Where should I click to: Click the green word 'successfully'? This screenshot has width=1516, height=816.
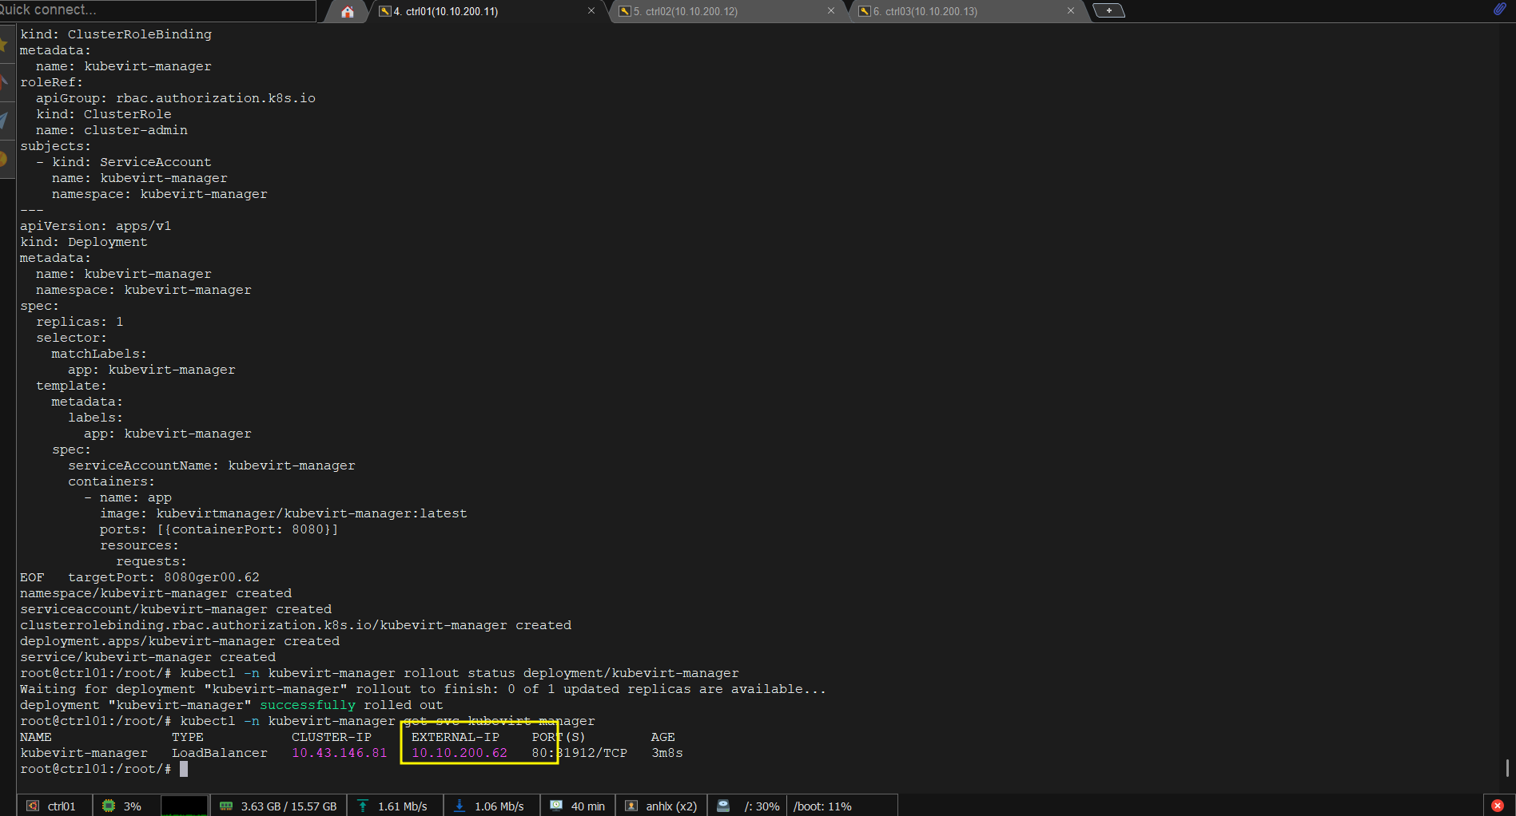pyautogui.click(x=308, y=705)
